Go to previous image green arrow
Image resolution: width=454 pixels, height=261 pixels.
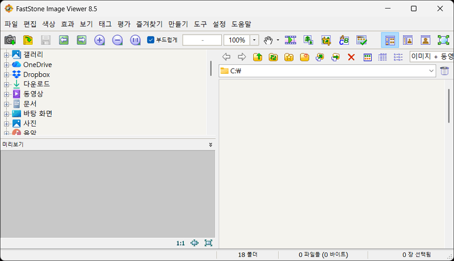point(64,40)
